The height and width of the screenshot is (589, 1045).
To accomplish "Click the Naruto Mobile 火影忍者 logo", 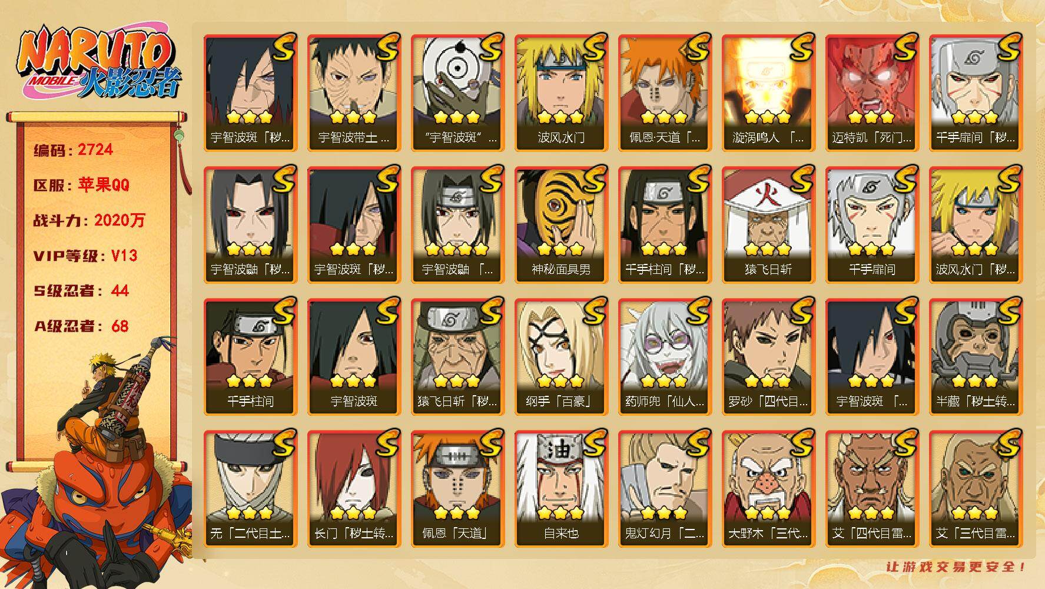I will (x=97, y=63).
